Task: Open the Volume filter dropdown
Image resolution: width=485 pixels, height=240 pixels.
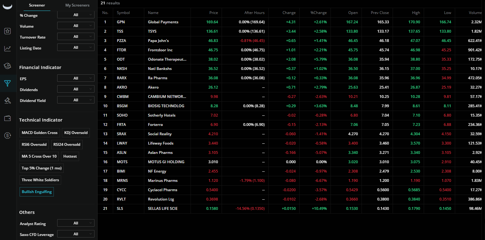Action: (76, 26)
